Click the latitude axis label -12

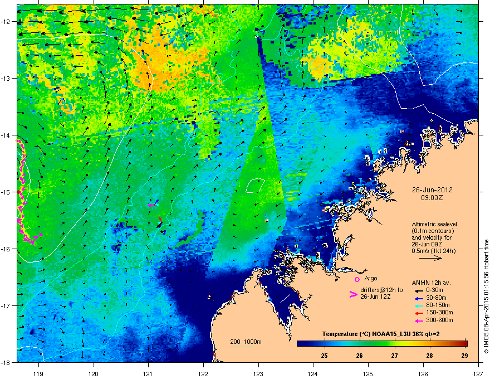[x=6, y=22]
